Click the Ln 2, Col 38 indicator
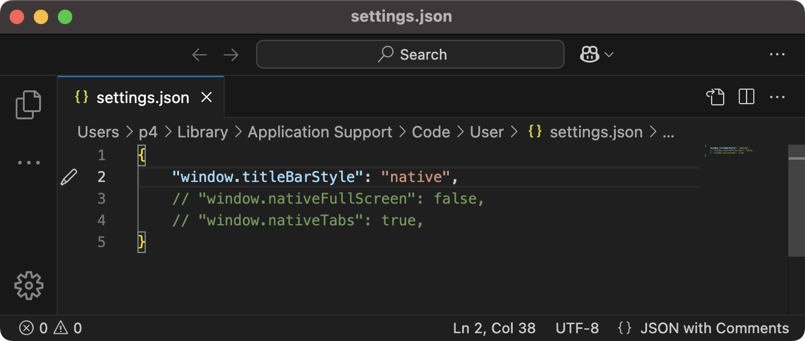 click(494, 328)
